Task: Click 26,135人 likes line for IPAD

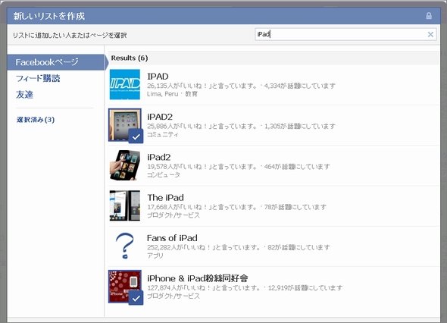Action: (241, 86)
